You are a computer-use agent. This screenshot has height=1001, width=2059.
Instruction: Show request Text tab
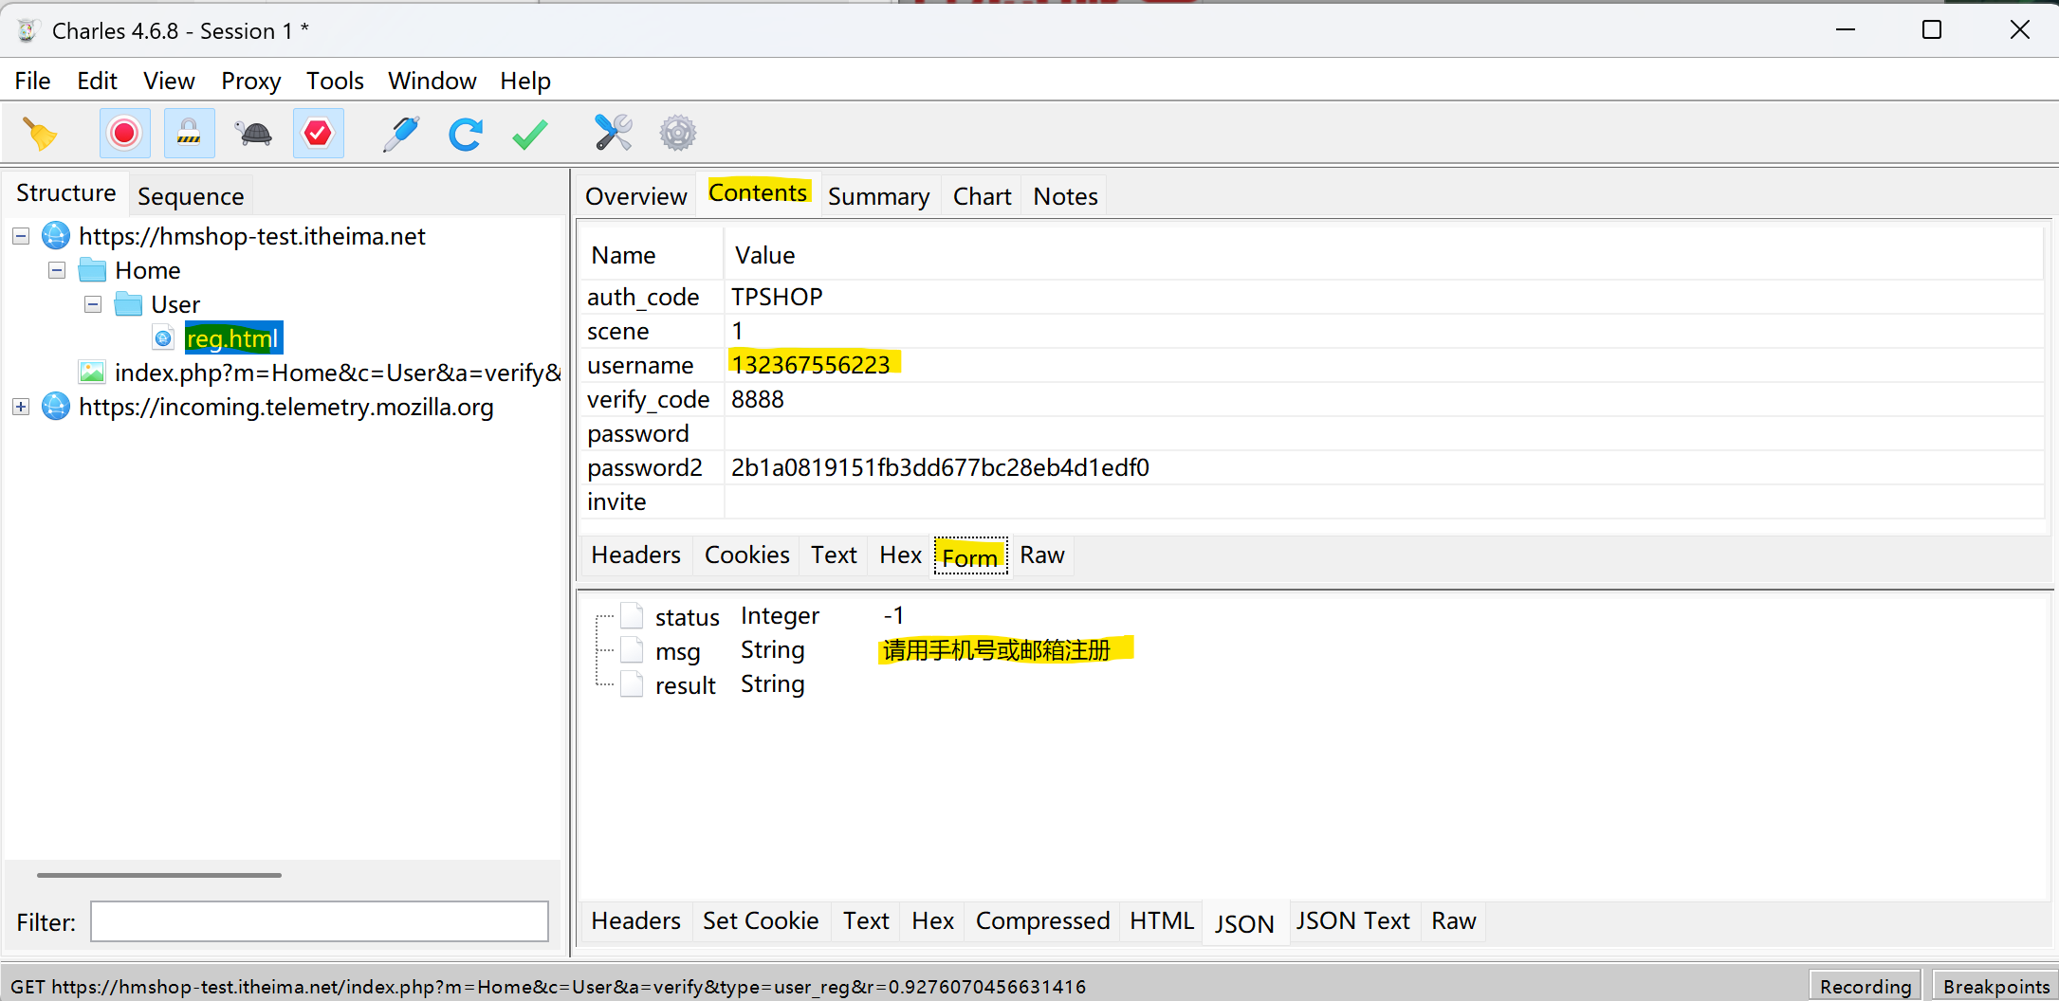point(834,555)
